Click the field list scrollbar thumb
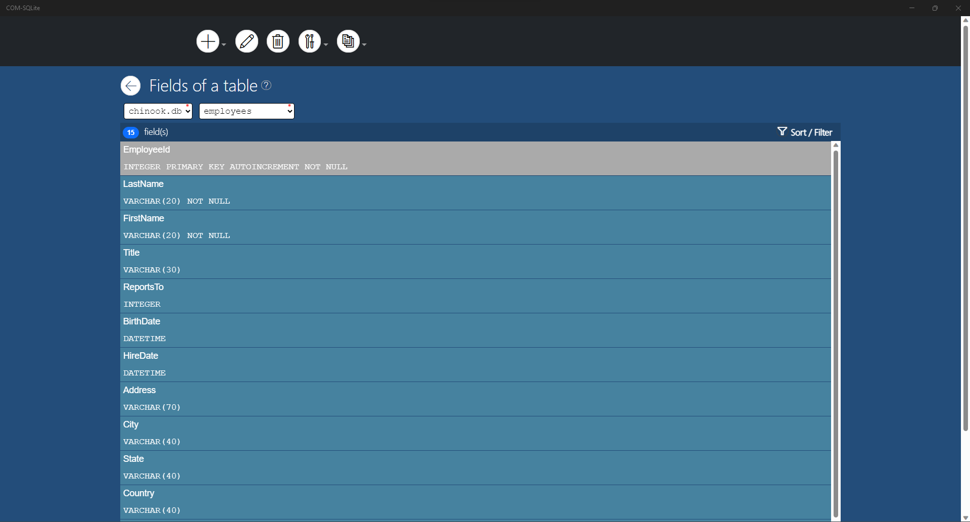Viewport: 970px width, 522px height. pos(836,334)
